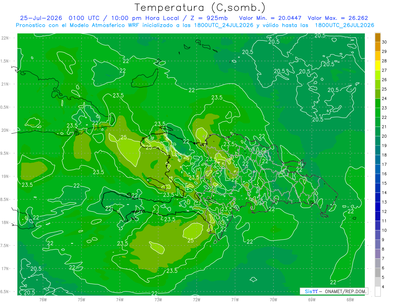Pick the dark blue swatch between 12 and 13
Viewport: 393px width, 304px height.
pyautogui.click(x=378, y=207)
